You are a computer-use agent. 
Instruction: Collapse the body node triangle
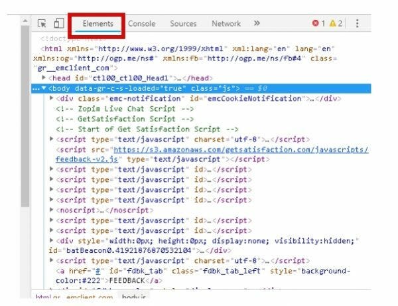point(44,88)
